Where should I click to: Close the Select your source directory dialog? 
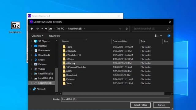coord(170,22)
